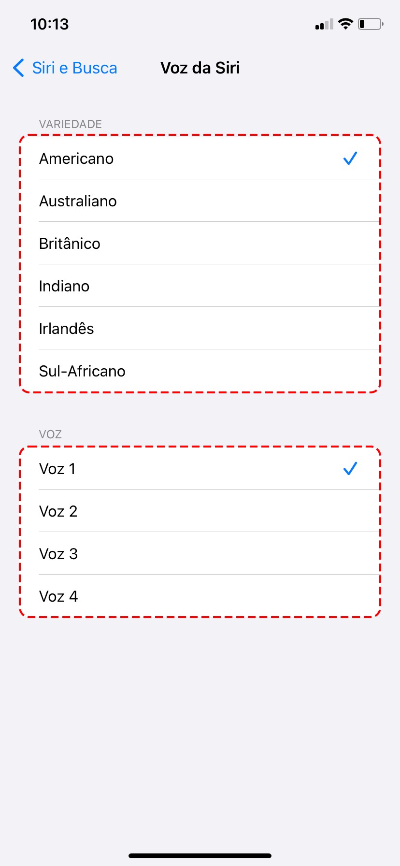Tap the back chevron icon

coord(18,68)
